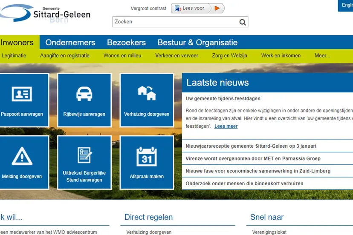Click the document icon for Uittreksel Burgerlijke Stand
Screen dimensions: 353x235
tap(85, 155)
